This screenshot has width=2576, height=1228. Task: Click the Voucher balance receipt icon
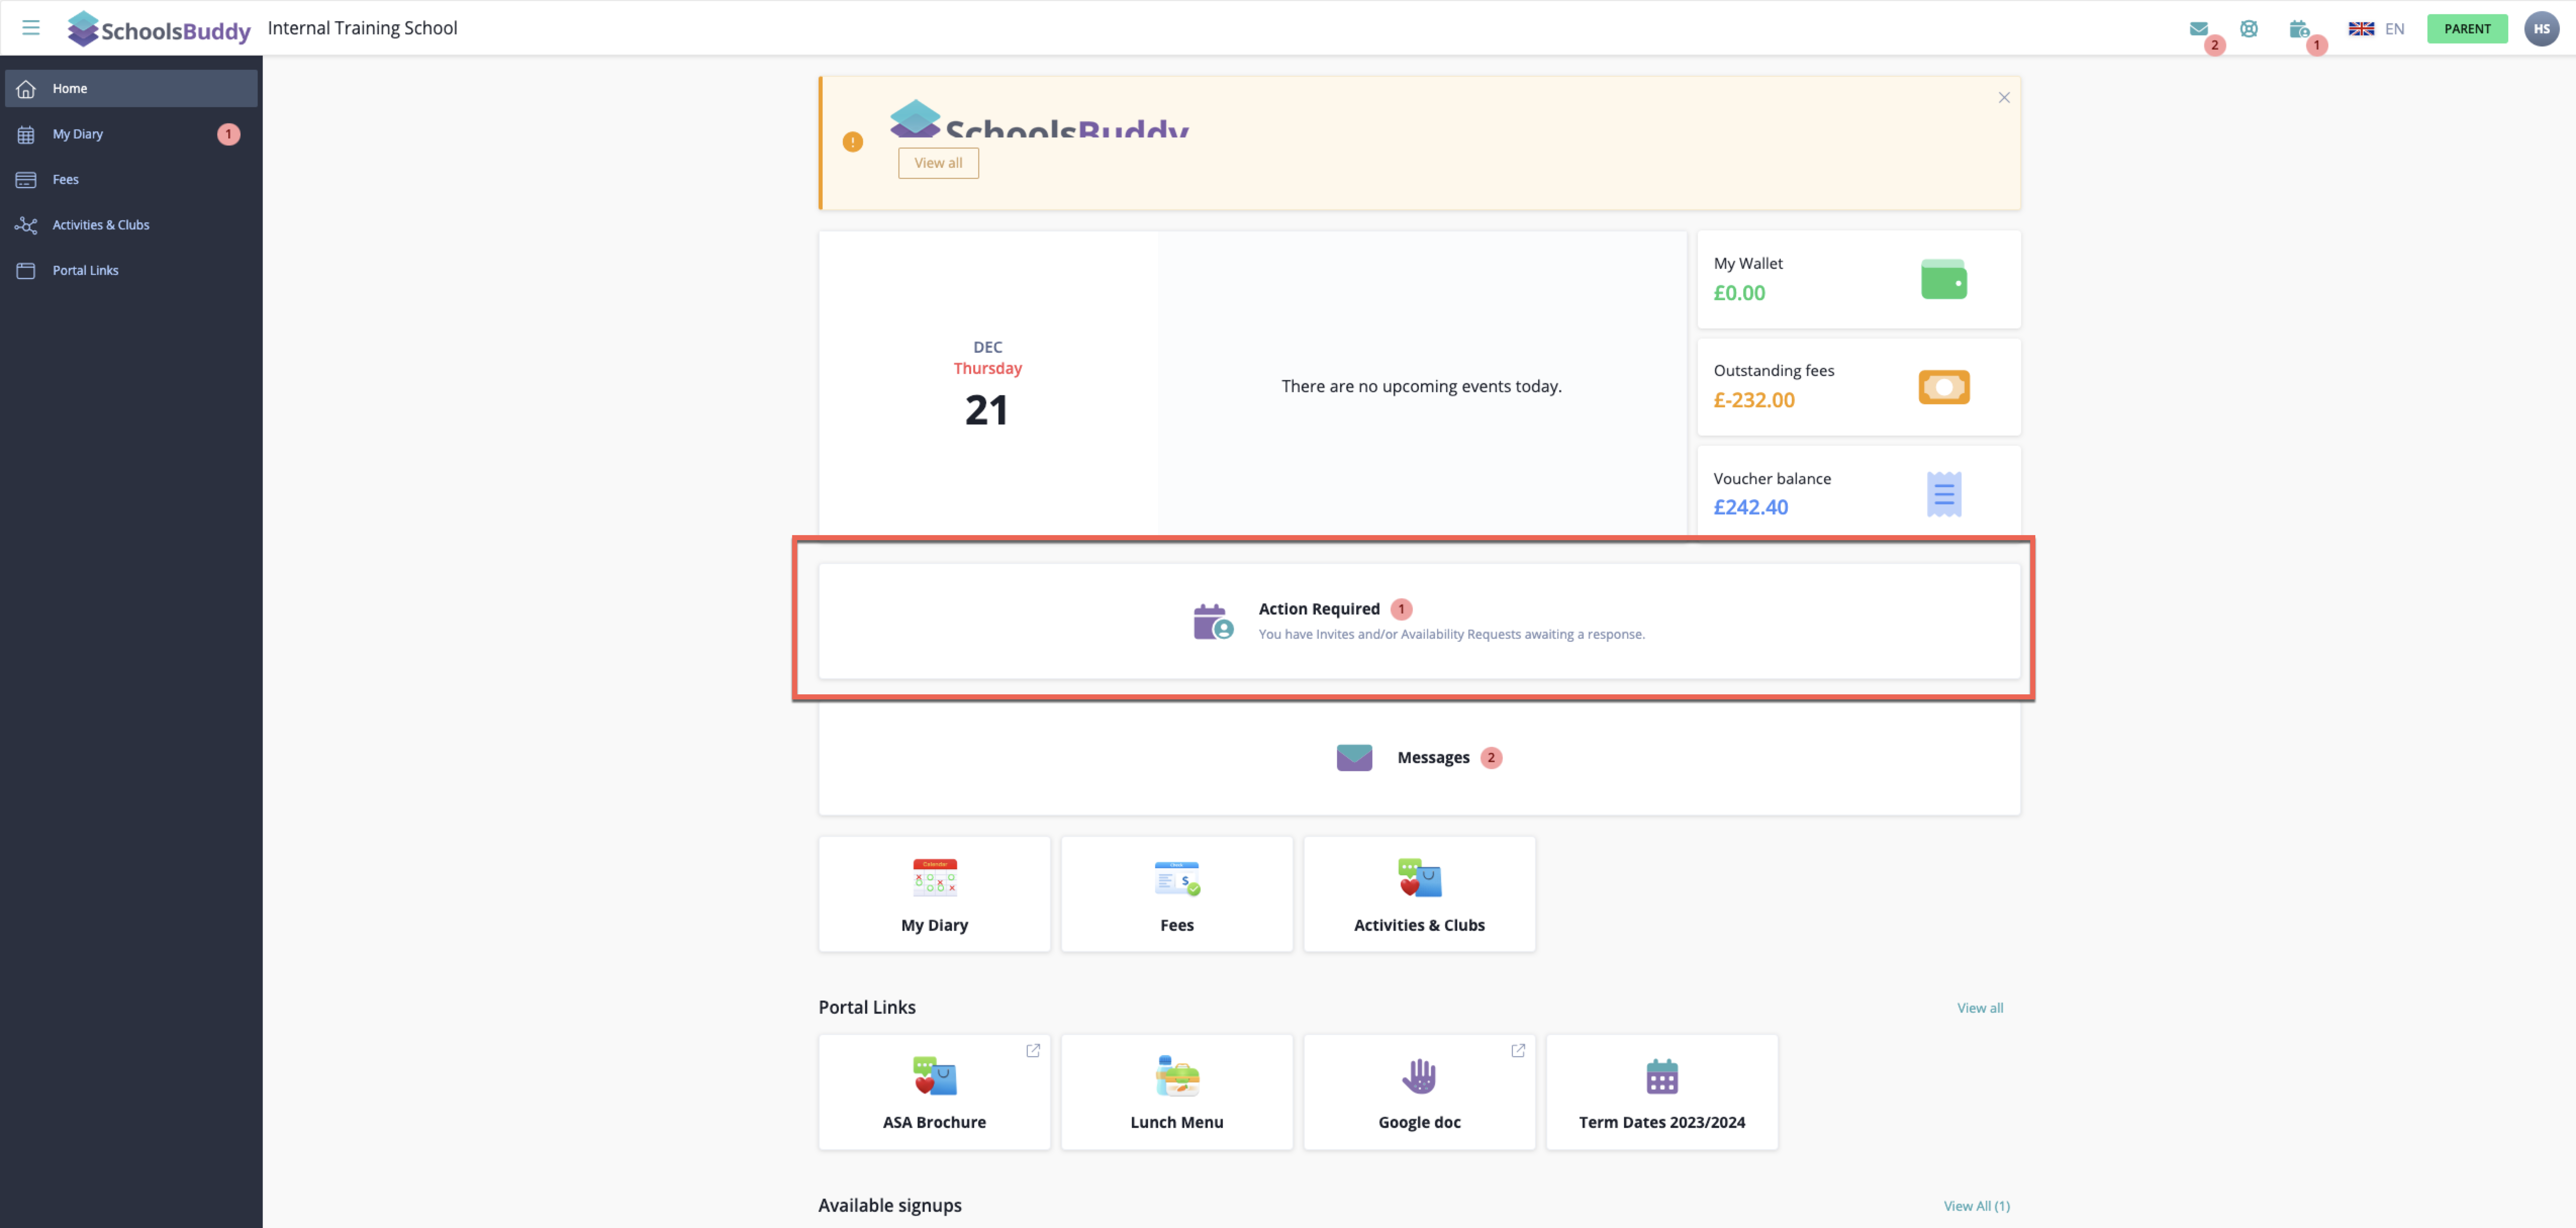tap(1943, 494)
